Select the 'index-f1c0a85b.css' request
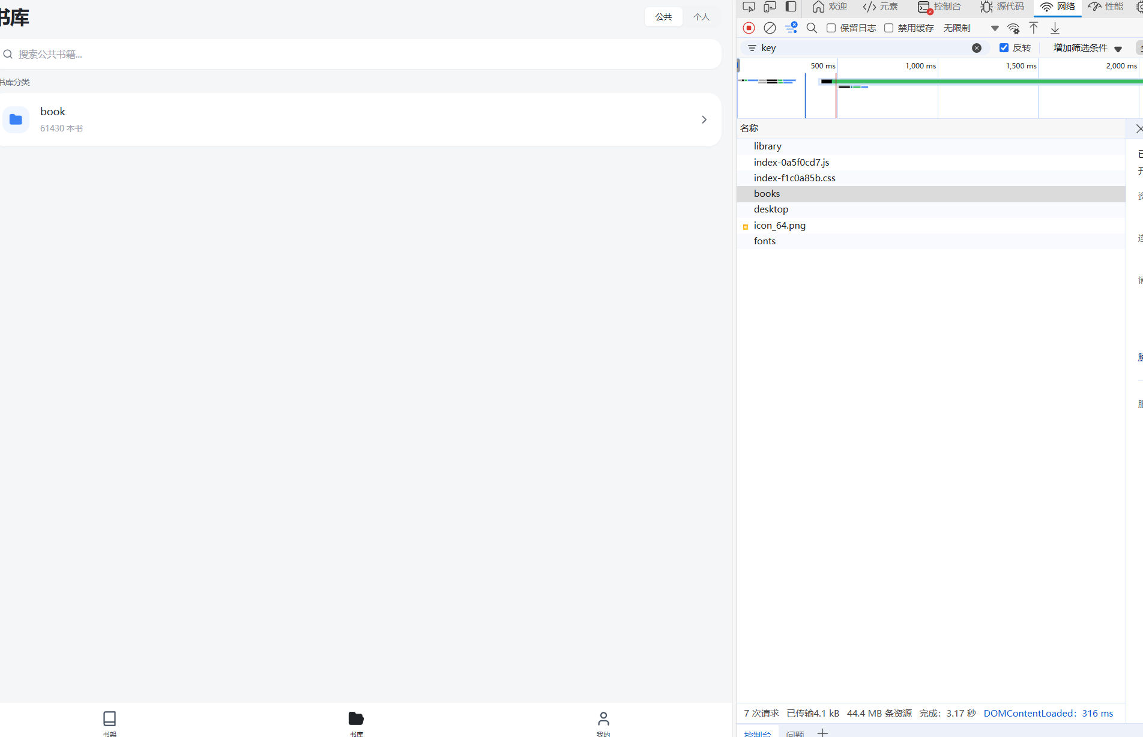Viewport: 1143px width, 737px height. coord(930,178)
